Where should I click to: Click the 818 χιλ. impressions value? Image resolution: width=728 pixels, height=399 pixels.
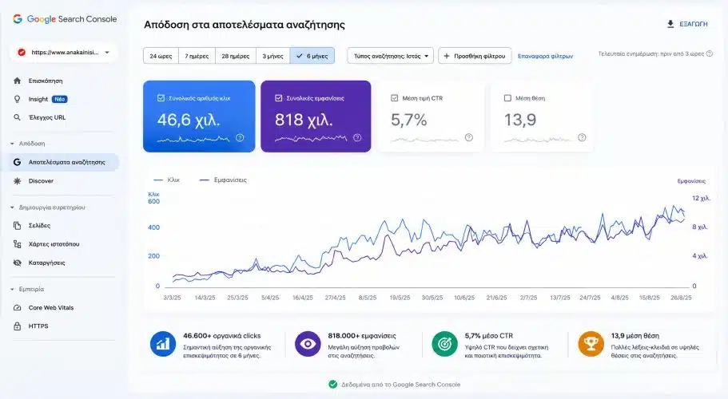[304, 120]
